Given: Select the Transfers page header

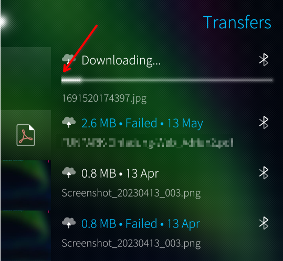Looking at the screenshot, I should 237,23.
